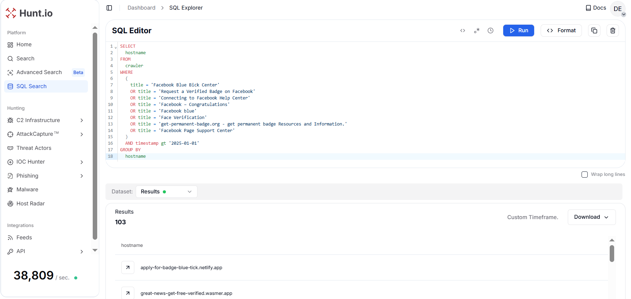
Task: Click the IOC Hunter icon
Action: [x=10, y=162]
